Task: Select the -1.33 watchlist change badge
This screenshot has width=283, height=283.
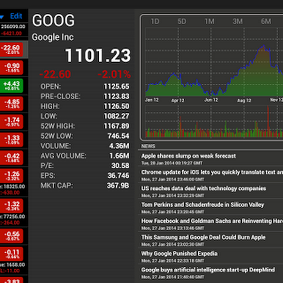Action: click(11, 140)
